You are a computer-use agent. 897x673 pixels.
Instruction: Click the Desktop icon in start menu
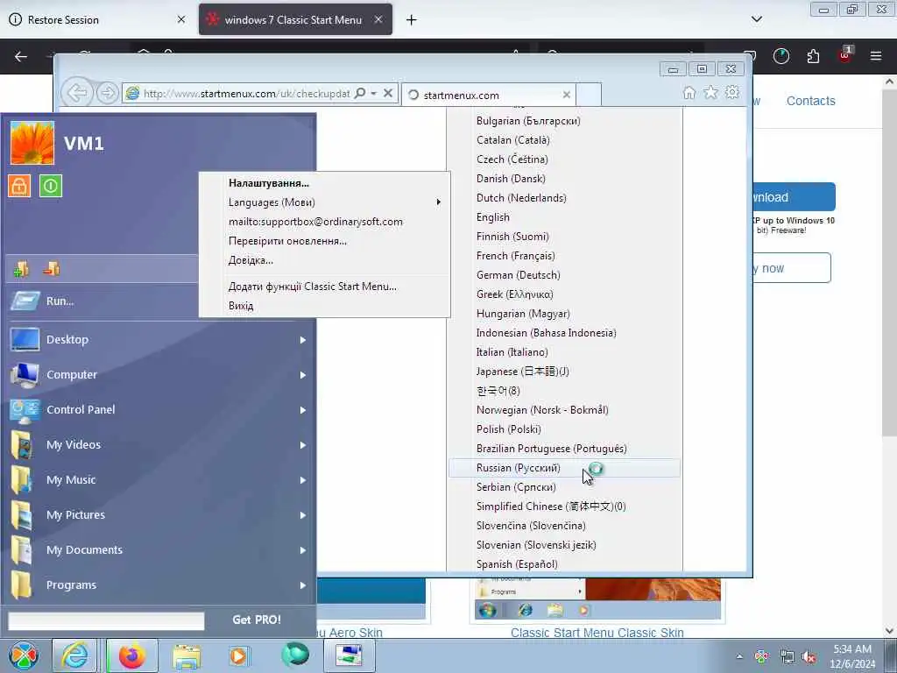coord(25,339)
